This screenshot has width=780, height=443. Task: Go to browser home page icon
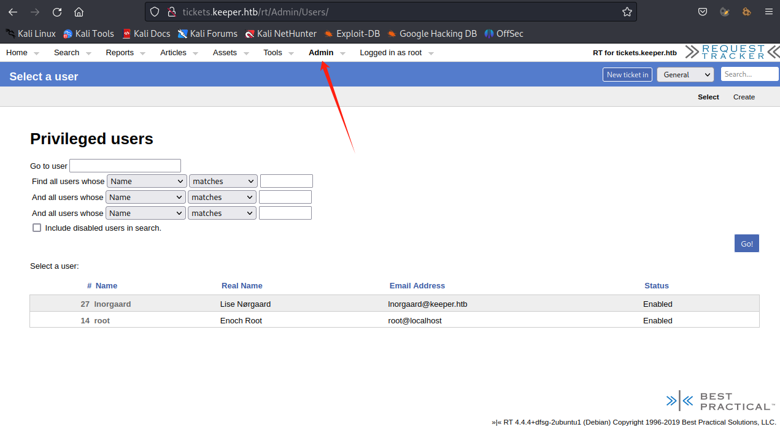tap(79, 12)
